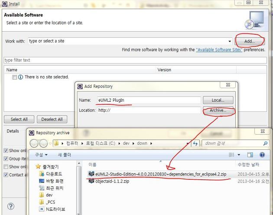Close the Repository archive dialog
273x215 pixels.
point(263,131)
